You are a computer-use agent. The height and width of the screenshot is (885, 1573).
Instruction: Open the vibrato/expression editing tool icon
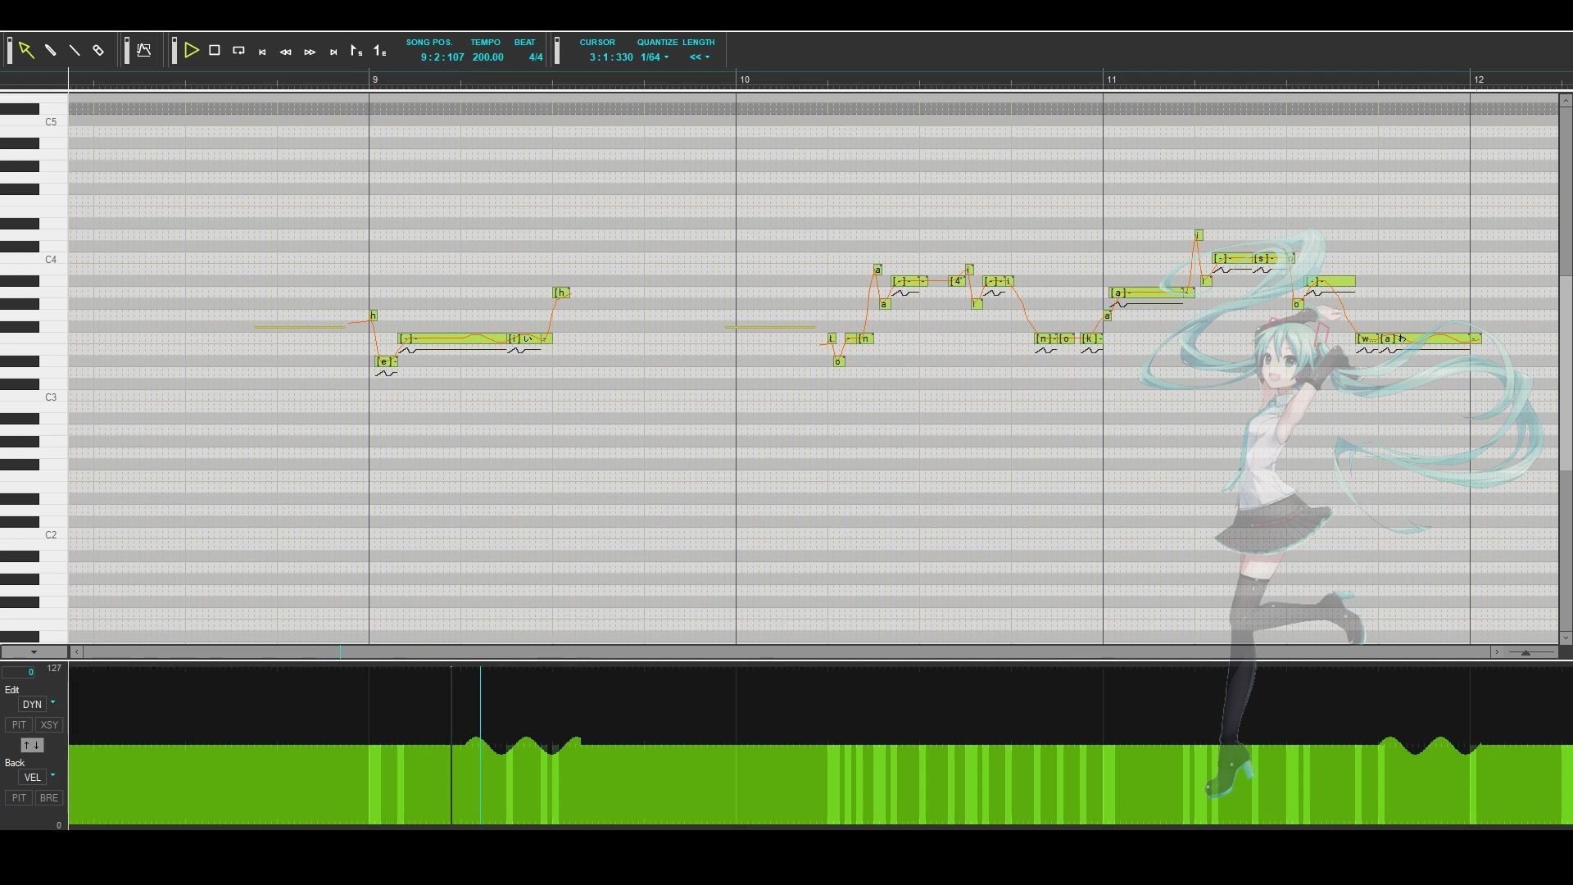[x=144, y=51]
